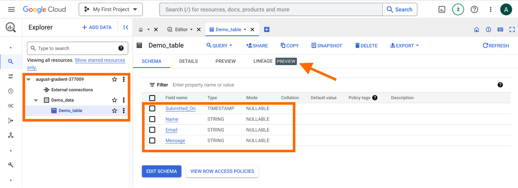Toggle fullscreen mode icon

[512, 29]
